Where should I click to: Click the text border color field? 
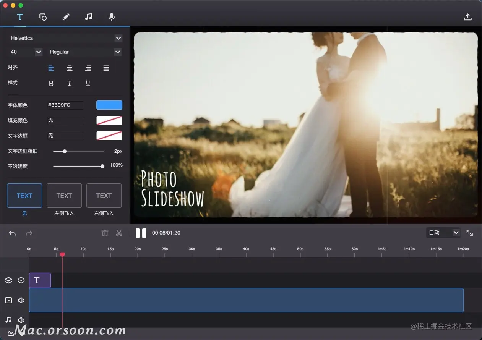click(65, 136)
